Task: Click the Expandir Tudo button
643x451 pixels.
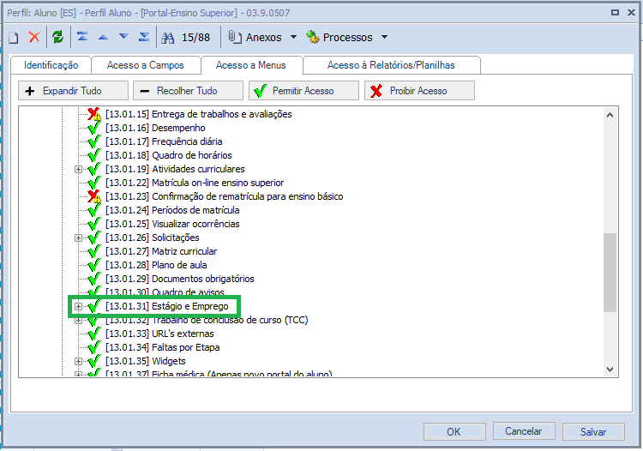Action: point(73,91)
